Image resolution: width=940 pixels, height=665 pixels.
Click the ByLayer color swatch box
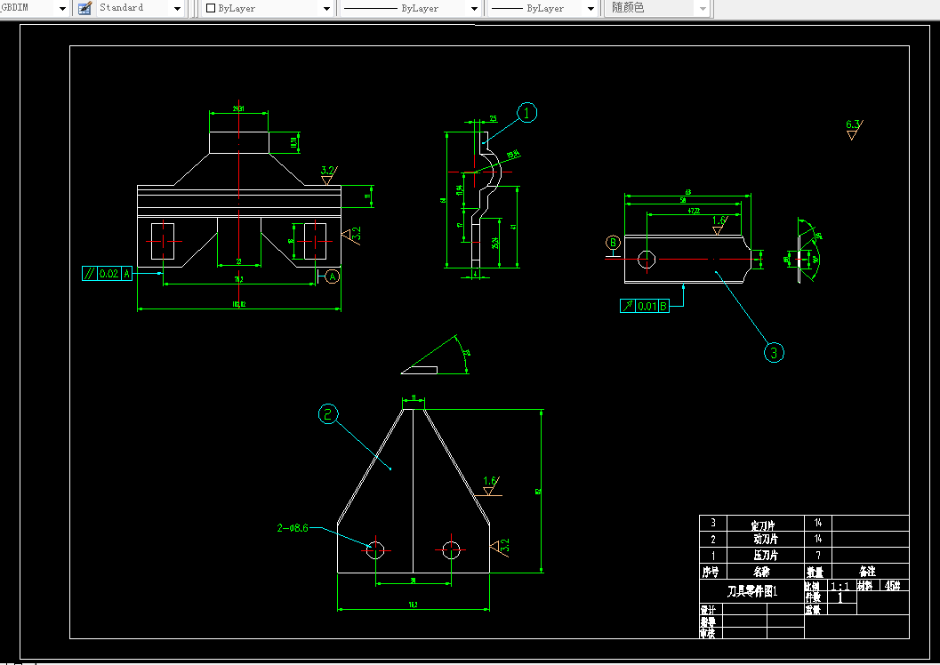[211, 8]
